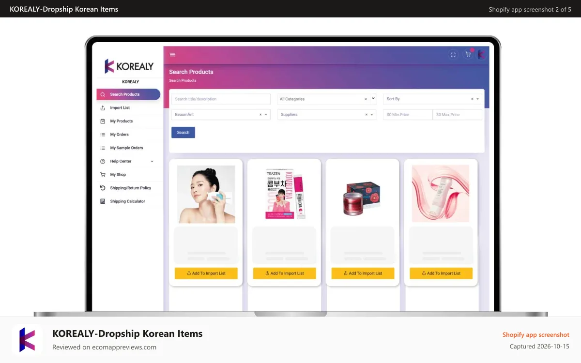Open the Sort By dropdown arrow
581x363 pixels.
click(478, 99)
